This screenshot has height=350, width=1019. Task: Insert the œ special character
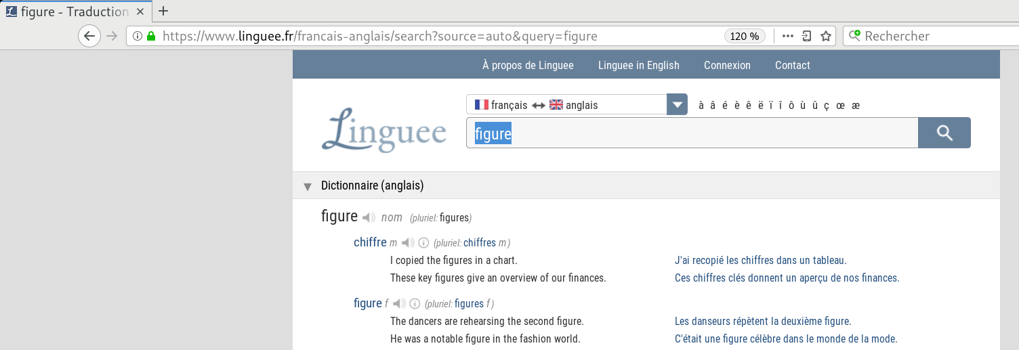[x=840, y=106]
